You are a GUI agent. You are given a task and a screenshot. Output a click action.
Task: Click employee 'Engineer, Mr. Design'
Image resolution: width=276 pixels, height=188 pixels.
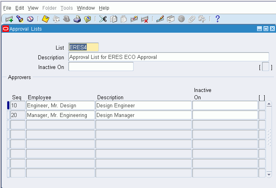point(61,105)
